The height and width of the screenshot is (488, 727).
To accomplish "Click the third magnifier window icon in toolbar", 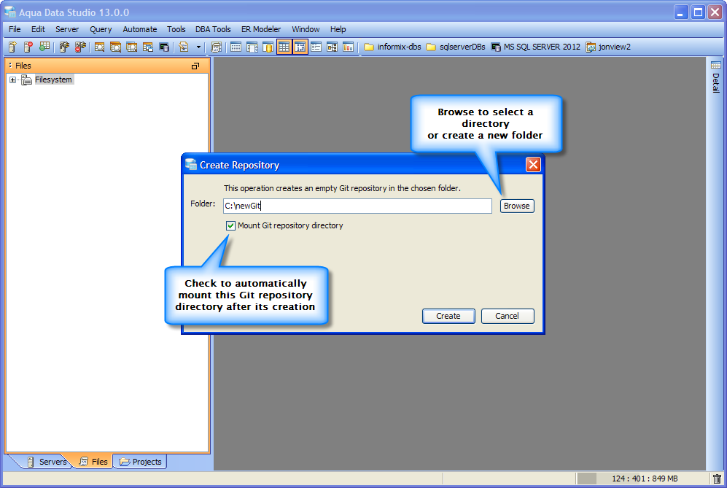I will [x=132, y=47].
